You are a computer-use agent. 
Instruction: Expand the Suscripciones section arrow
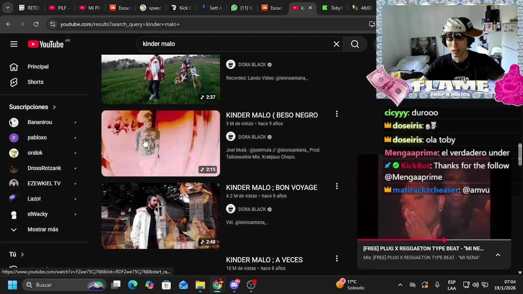pos(54,107)
